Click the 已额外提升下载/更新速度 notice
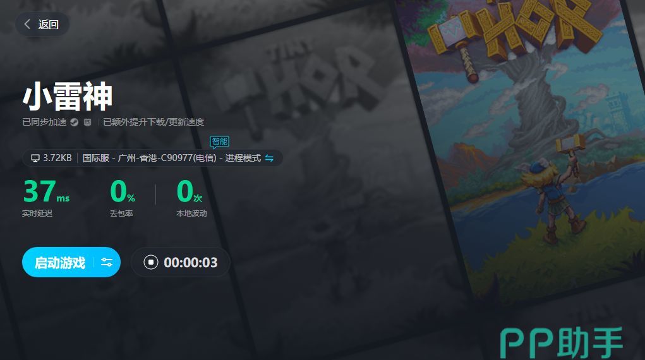This screenshot has width=645, height=360. pyautogui.click(x=154, y=122)
